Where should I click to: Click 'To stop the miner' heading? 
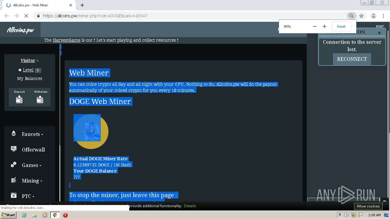[x=123, y=195]
